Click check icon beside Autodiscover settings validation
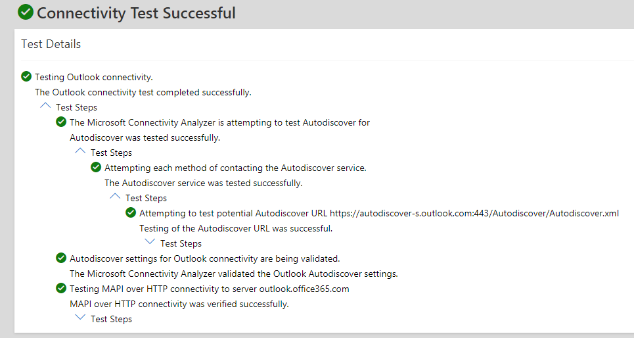Viewport: 634px width, 338px height. [61, 258]
